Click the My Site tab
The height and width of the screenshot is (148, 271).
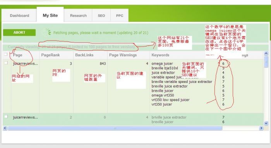click(50, 15)
